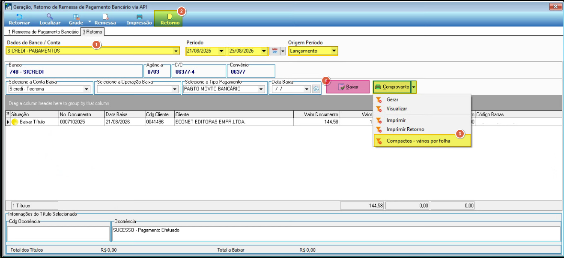Expand the SICREDI - PAGAMENTOS account dropdown
Image resolution: width=564 pixels, height=258 pixels.
coord(176,51)
